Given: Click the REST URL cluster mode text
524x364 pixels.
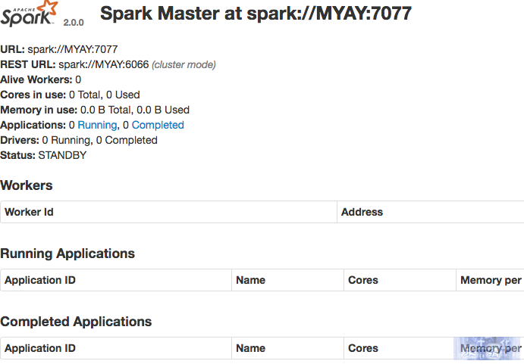Looking at the screenshot, I should 184,65.
